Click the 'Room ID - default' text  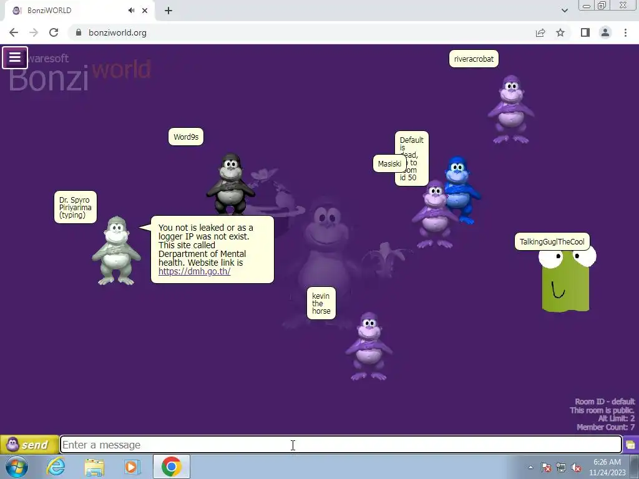605,402
